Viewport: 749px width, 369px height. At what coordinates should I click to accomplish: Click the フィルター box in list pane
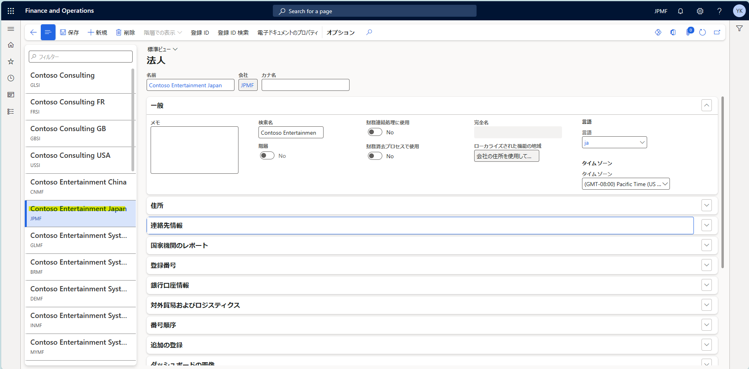81,57
